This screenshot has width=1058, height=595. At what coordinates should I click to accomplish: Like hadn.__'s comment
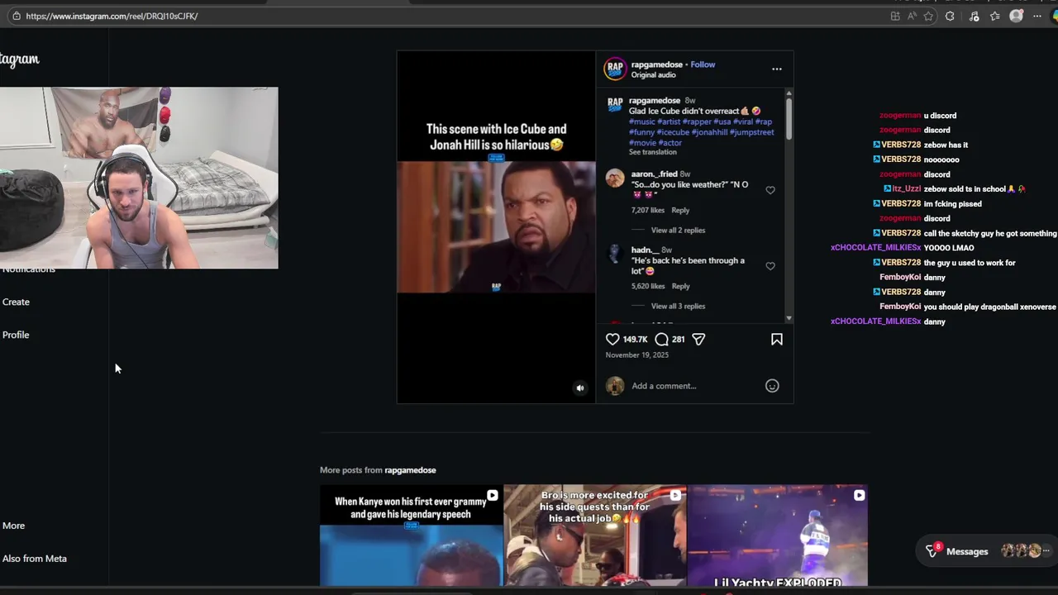(x=770, y=266)
